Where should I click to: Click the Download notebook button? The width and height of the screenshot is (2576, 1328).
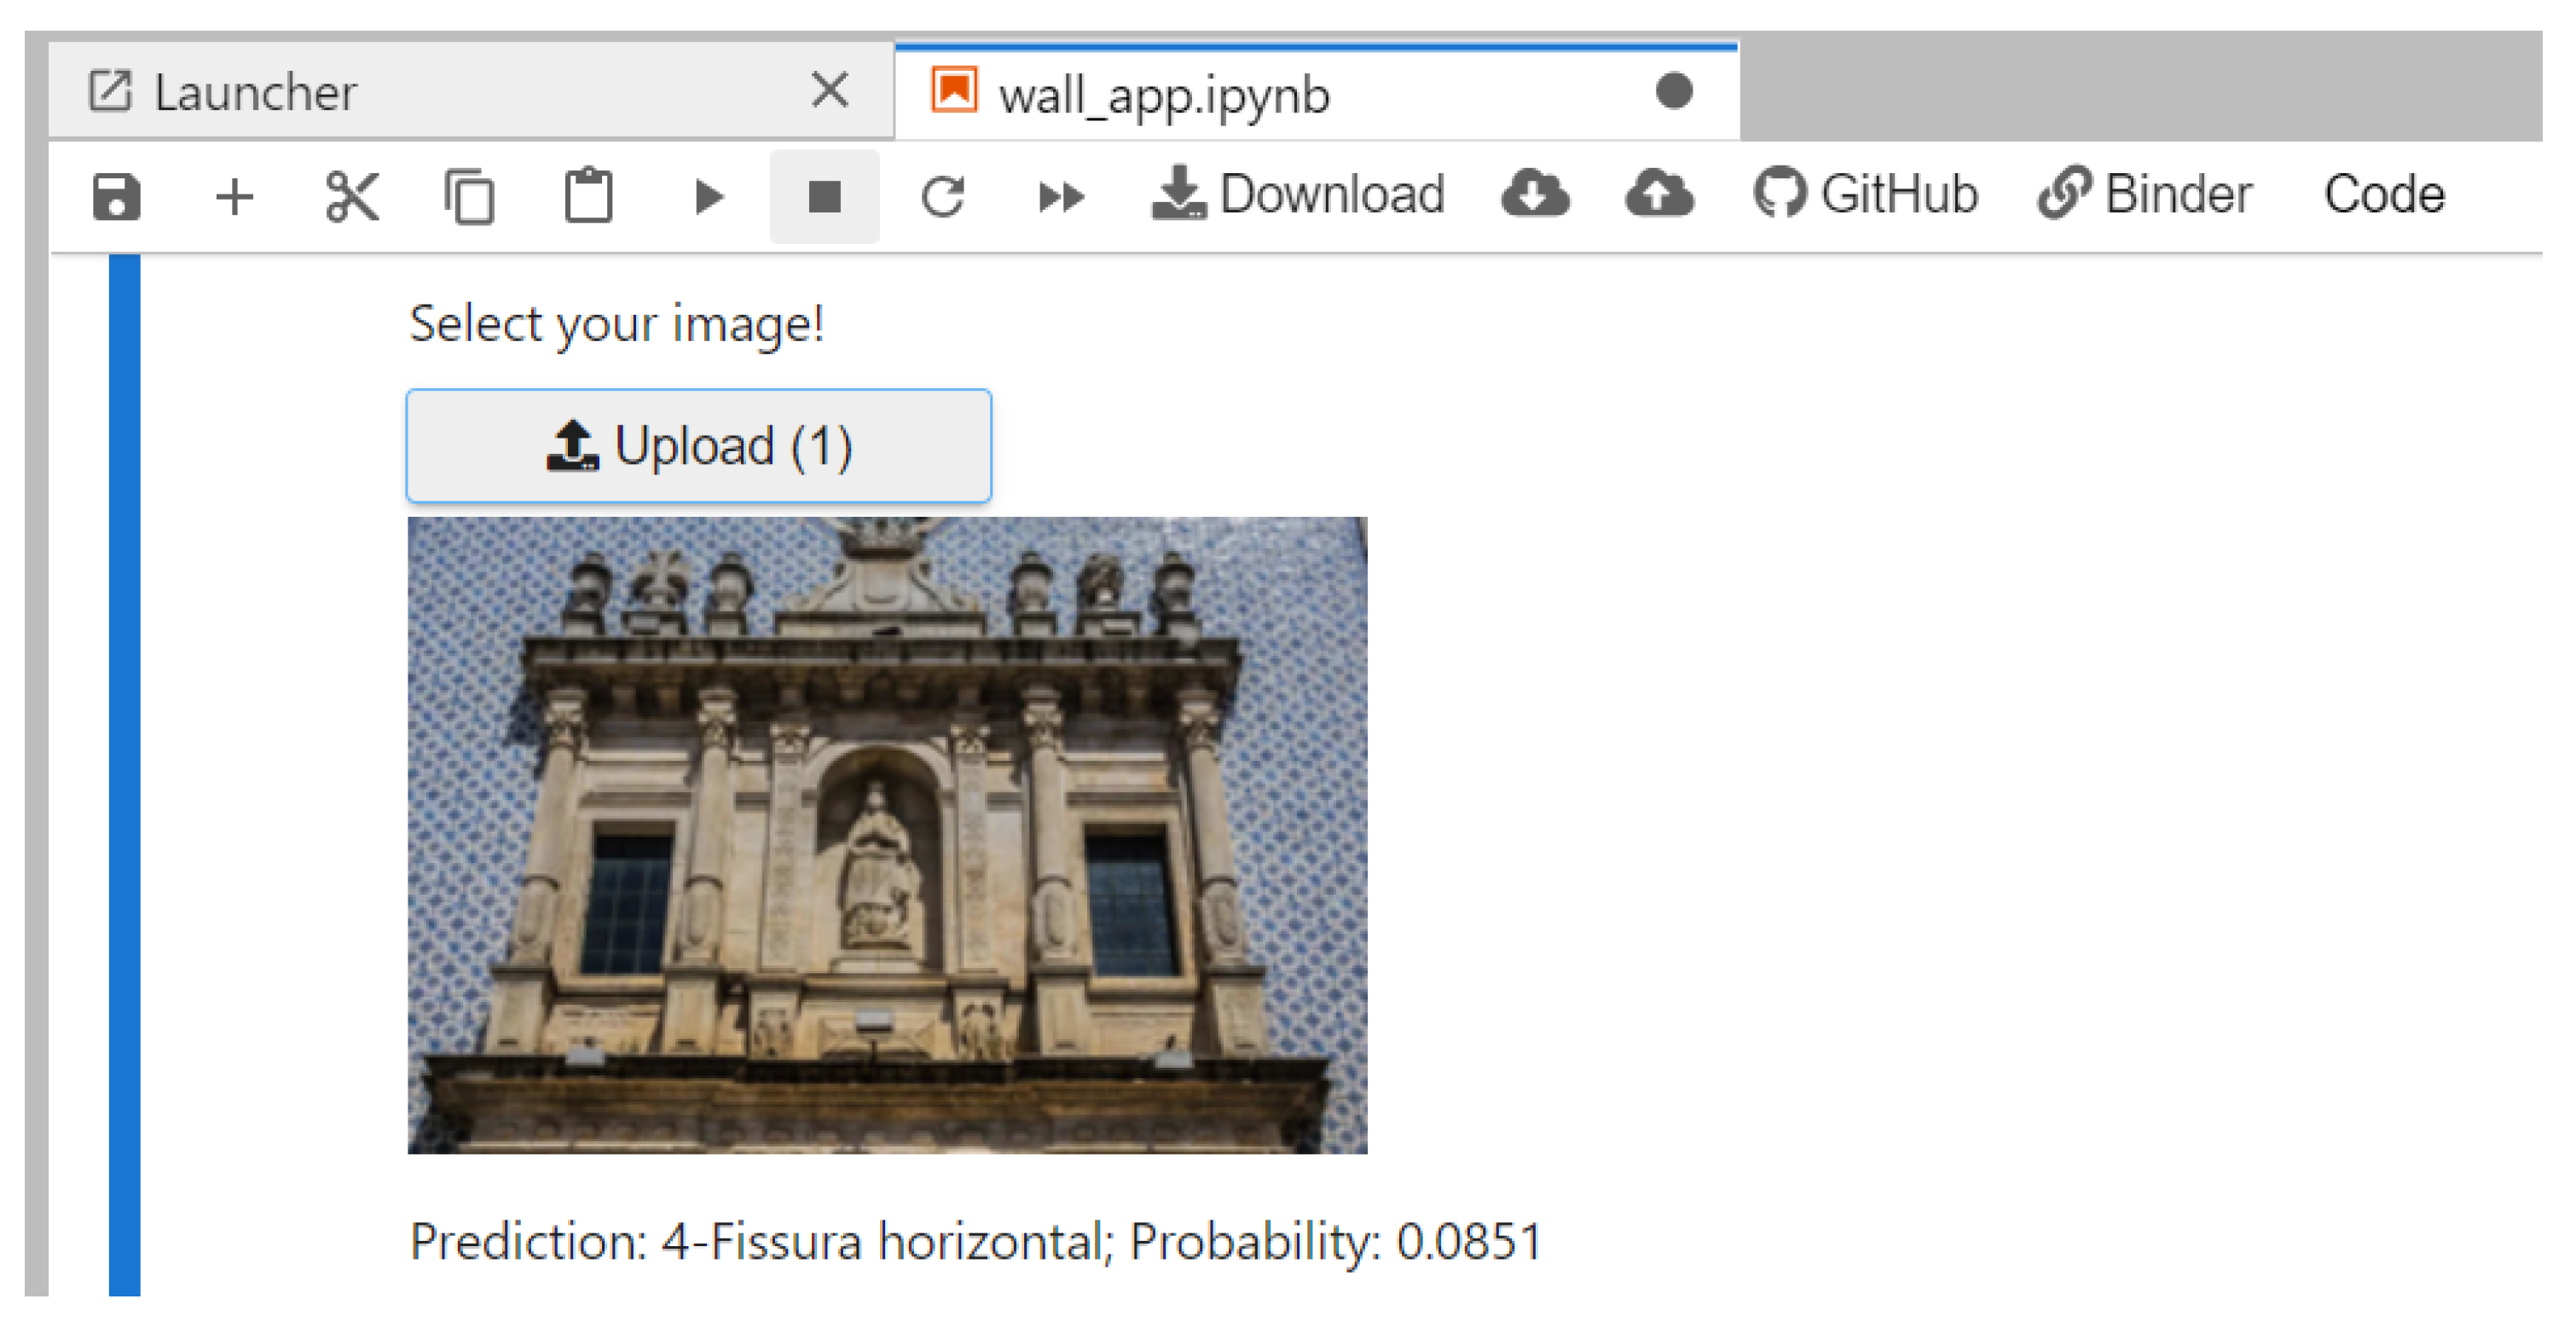[1298, 194]
